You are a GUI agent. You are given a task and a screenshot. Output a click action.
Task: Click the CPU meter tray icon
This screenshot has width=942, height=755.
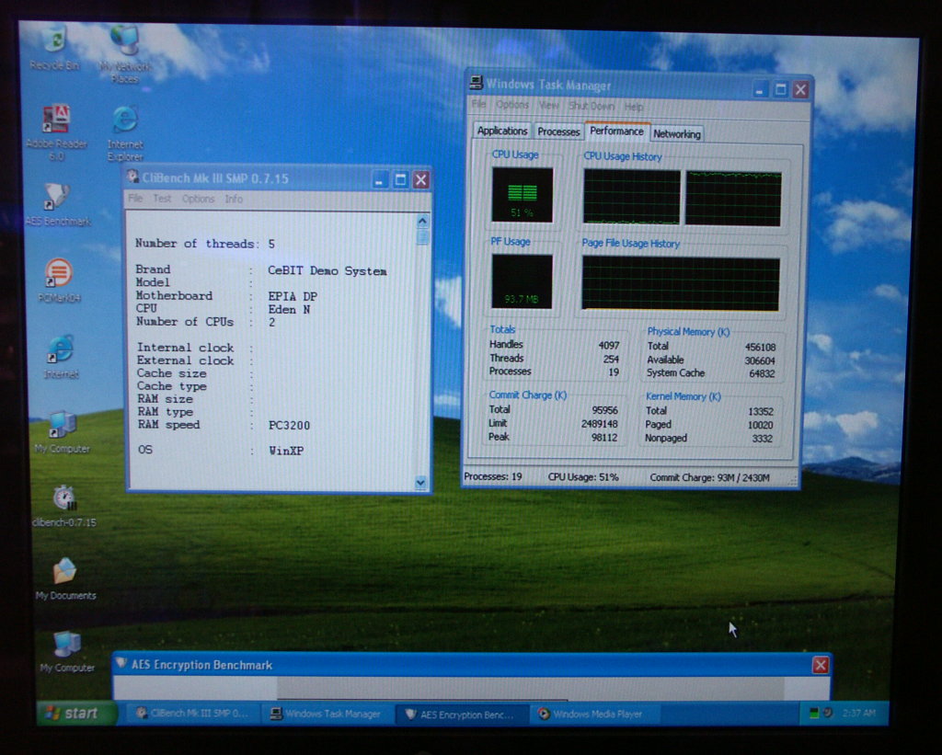tap(814, 713)
